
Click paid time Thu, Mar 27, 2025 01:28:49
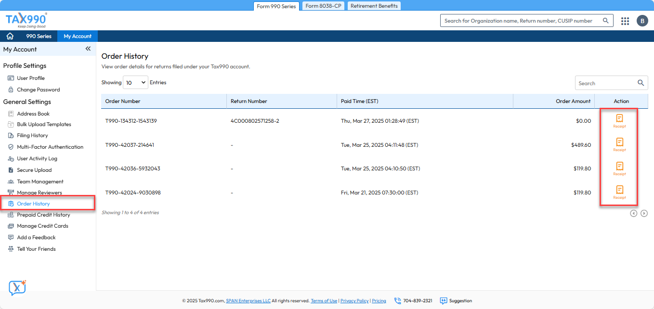click(x=379, y=121)
